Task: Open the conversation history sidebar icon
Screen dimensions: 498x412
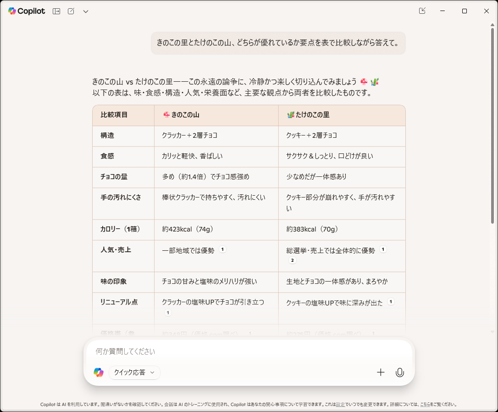Action: pos(56,11)
